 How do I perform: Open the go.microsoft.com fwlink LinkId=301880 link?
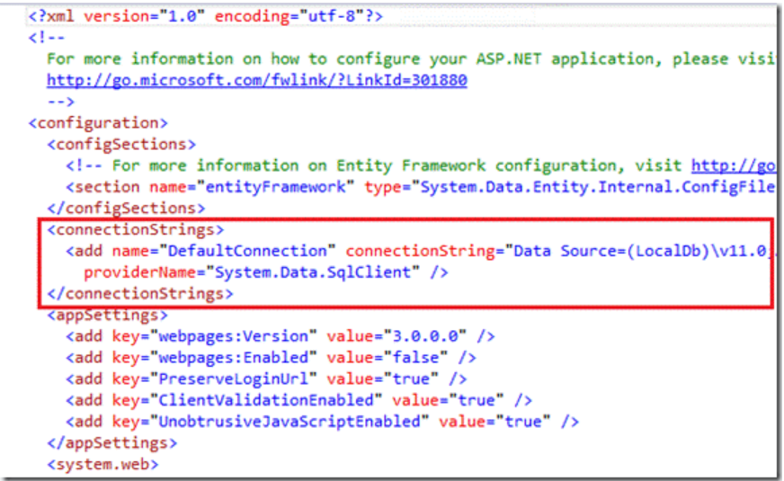tap(256, 80)
